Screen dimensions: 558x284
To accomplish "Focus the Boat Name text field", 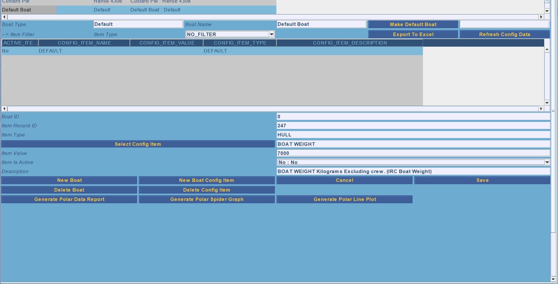I will (x=321, y=24).
